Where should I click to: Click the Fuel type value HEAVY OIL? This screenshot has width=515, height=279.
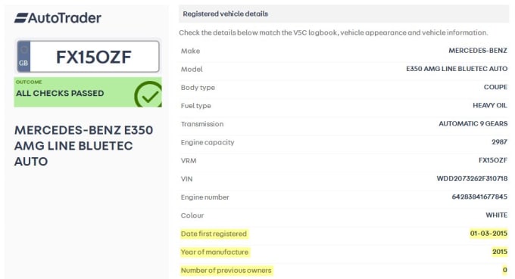(490, 105)
